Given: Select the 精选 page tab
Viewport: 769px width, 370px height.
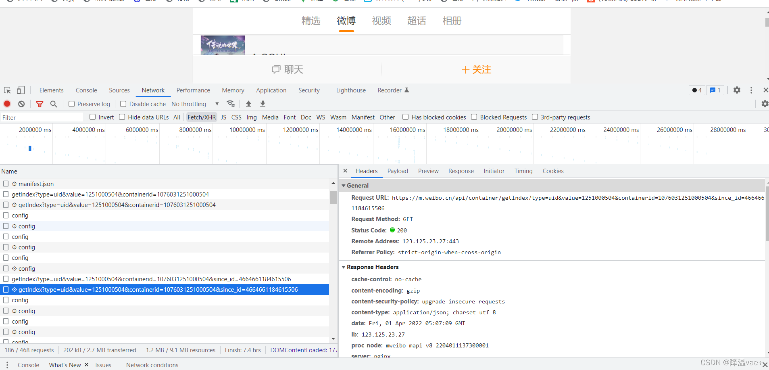Looking at the screenshot, I should click(311, 21).
